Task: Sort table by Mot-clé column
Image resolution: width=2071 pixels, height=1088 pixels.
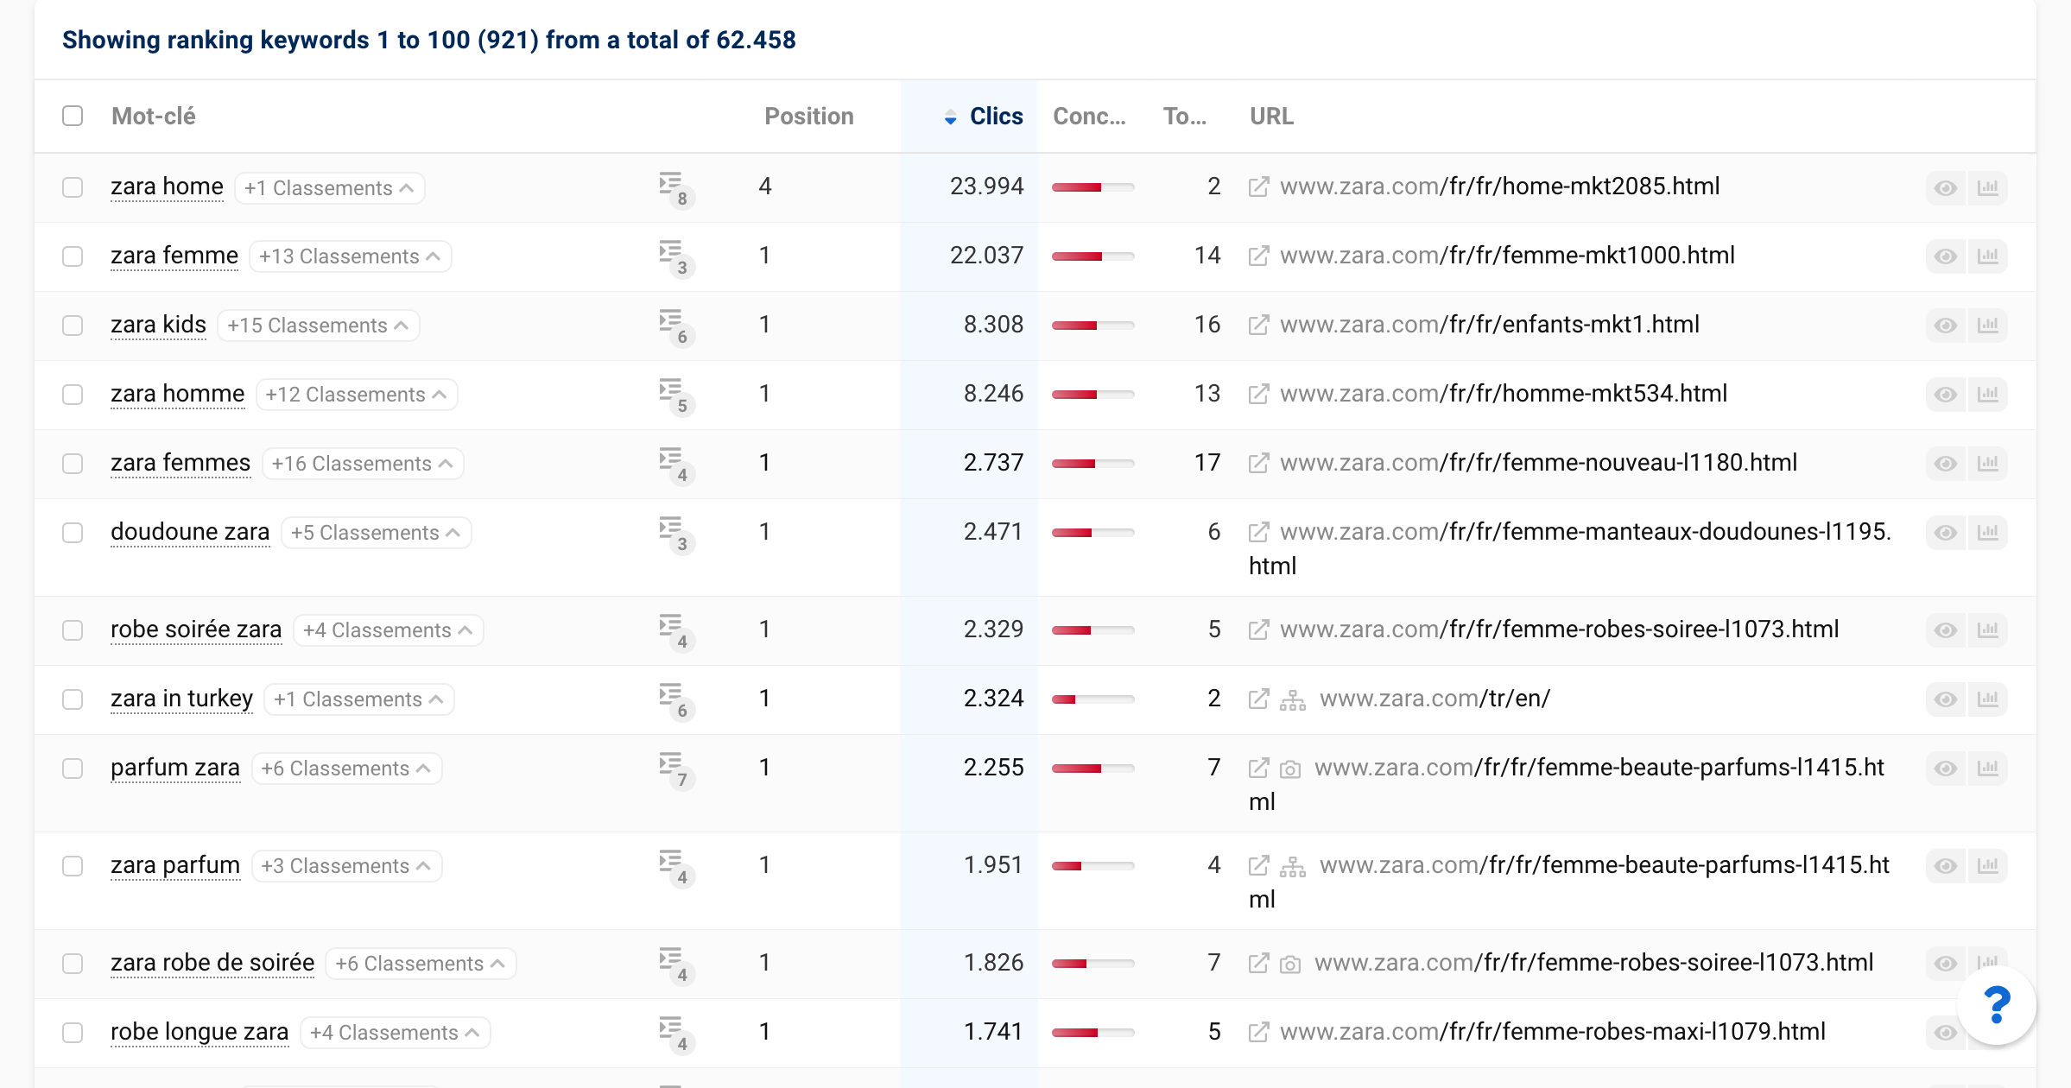Action: pos(153,117)
